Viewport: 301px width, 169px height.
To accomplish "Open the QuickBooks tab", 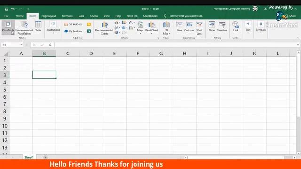I will pyautogui.click(x=150, y=16).
